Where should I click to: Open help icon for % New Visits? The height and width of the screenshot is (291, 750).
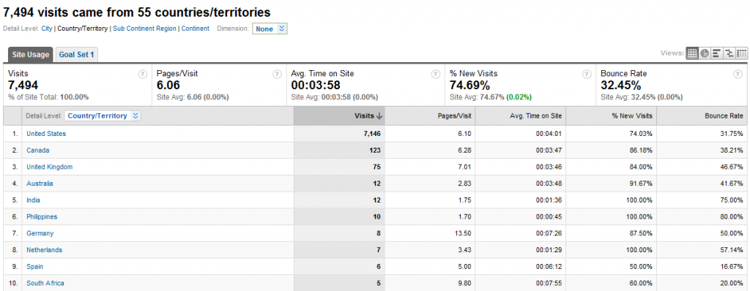click(587, 74)
